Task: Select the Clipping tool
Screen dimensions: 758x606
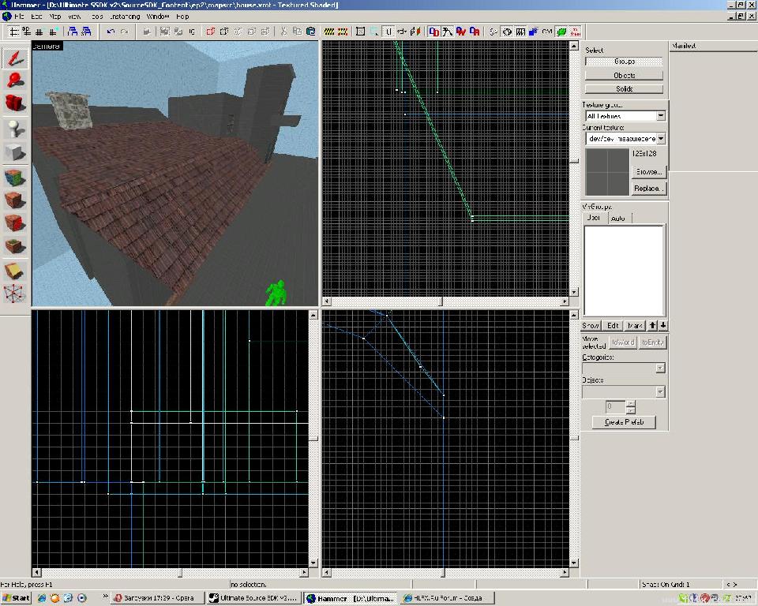Action: (x=15, y=271)
